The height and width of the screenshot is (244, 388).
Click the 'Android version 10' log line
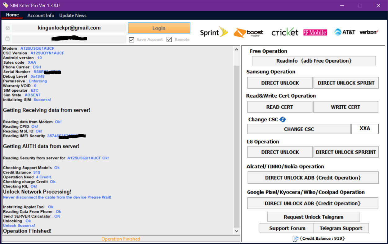[x=22, y=58]
